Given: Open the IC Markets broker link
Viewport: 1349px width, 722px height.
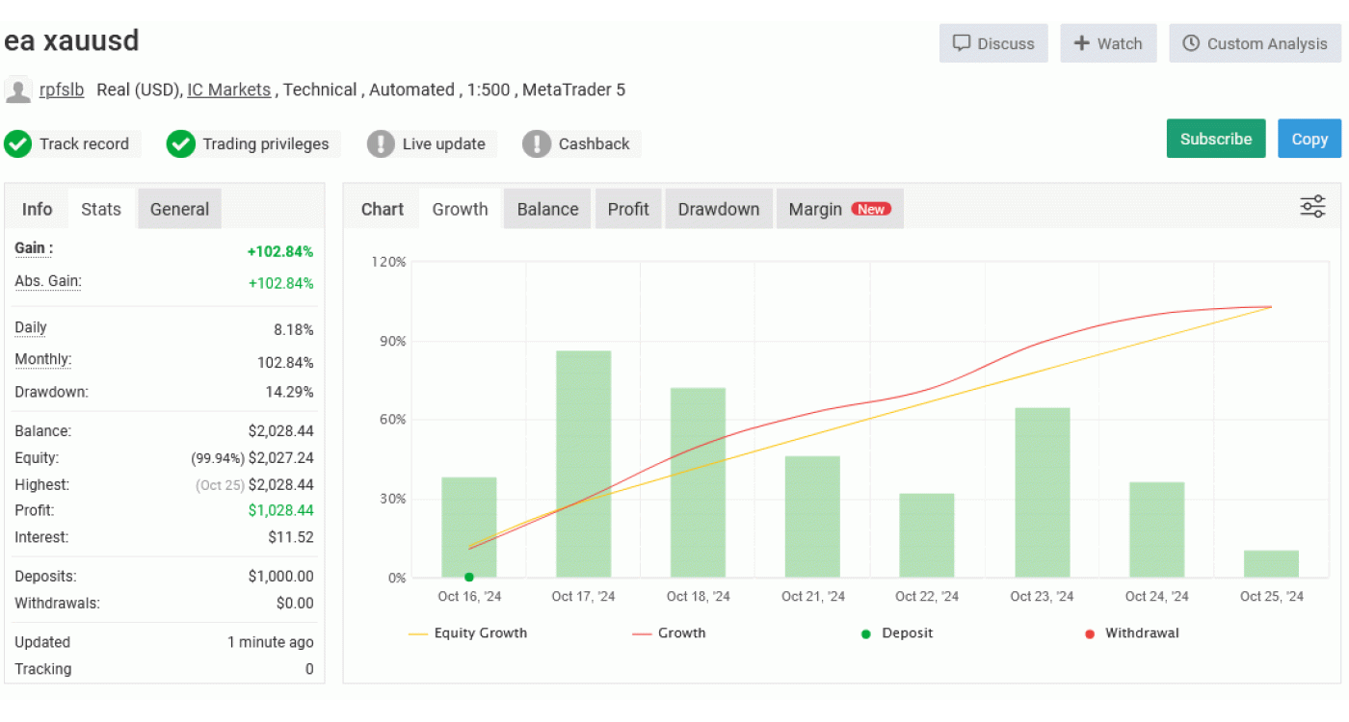Looking at the screenshot, I should 228,90.
